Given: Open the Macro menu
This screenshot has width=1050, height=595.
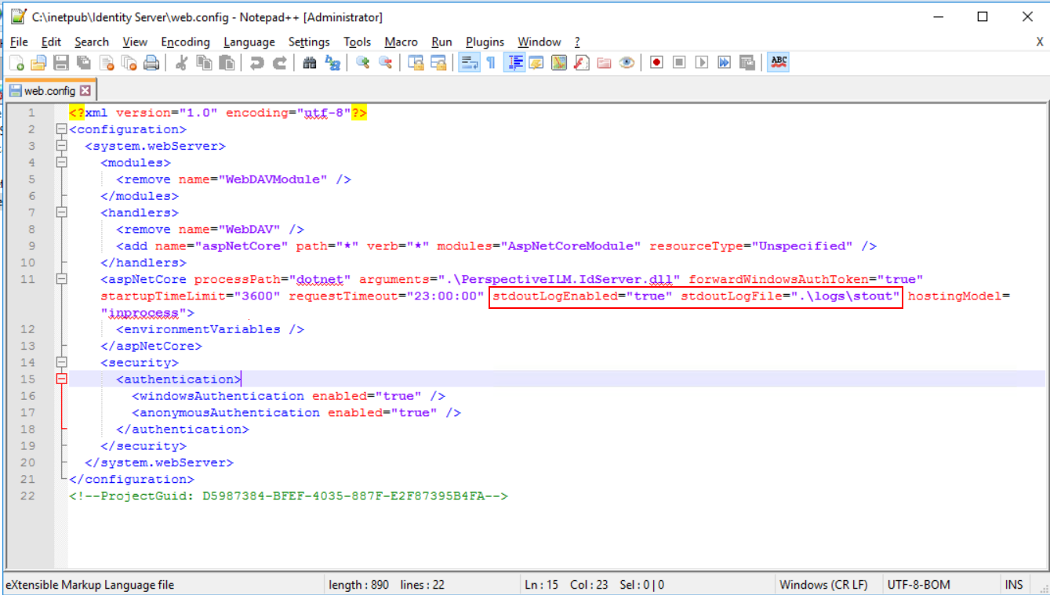Looking at the screenshot, I should 401,42.
